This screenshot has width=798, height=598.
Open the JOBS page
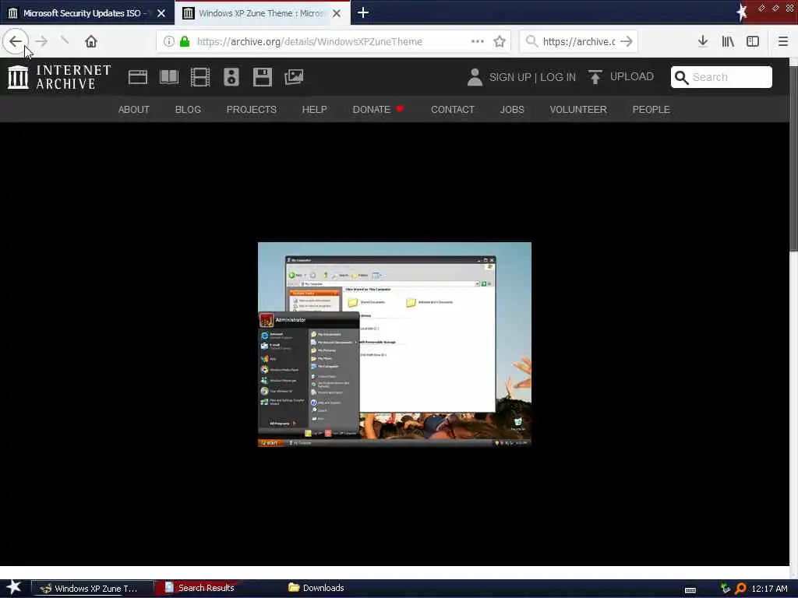pyautogui.click(x=512, y=110)
